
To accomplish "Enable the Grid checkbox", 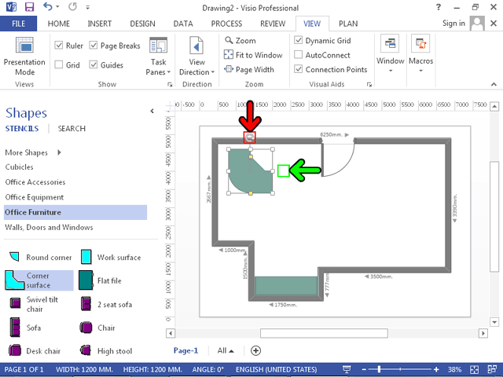I will pyautogui.click(x=60, y=65).
